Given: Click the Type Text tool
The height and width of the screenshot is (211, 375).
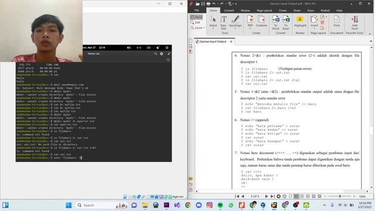Looking at the screenshot, I should pyautogui.click(x=223, y=23).
